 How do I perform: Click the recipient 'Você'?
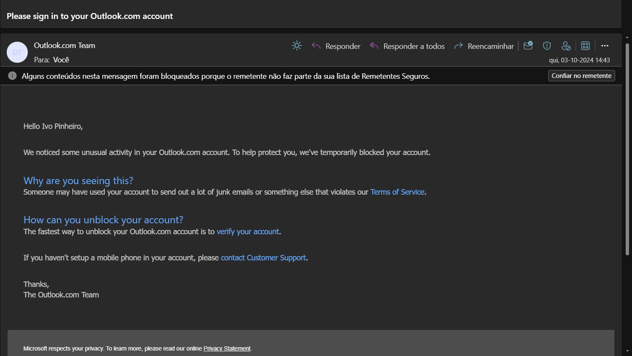pos(61,60)
